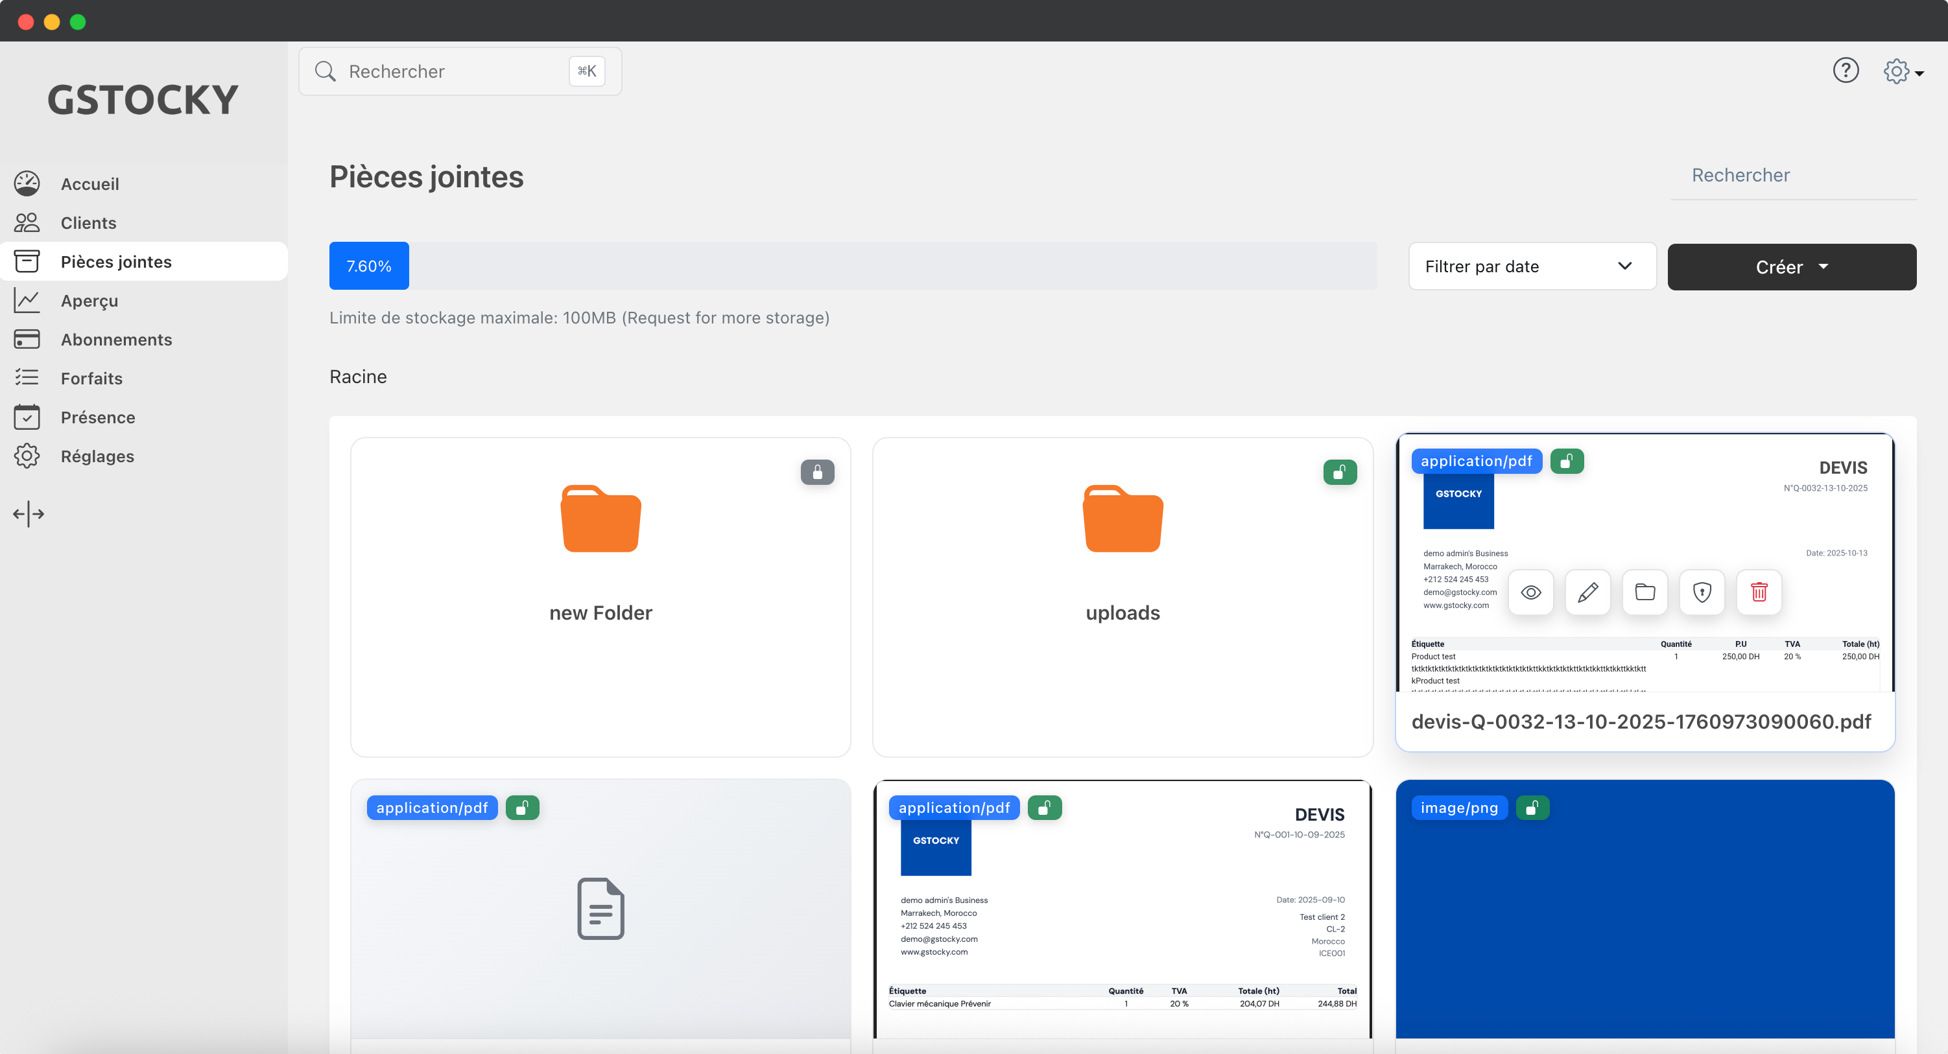
Task: Go to the Accueil menu entry
Action: (x=90, y=183)
